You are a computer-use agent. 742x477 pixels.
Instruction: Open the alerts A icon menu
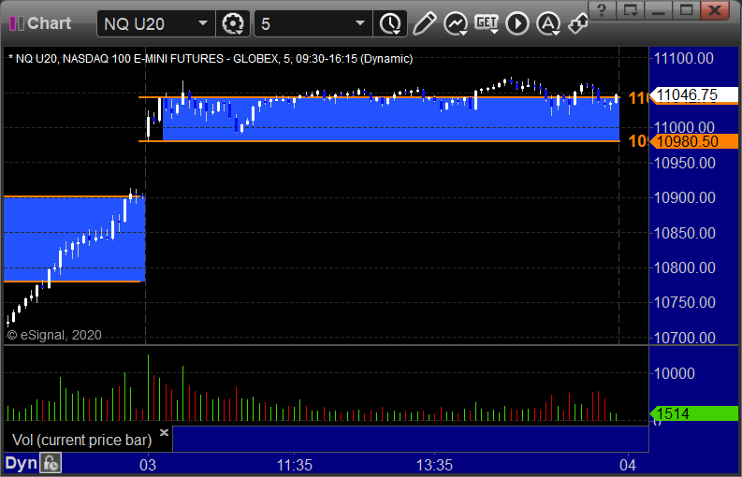tap(548, 23)
